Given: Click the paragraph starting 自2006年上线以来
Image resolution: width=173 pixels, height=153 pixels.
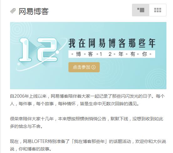Looking at the screenshot, I should tap(87, 100).
